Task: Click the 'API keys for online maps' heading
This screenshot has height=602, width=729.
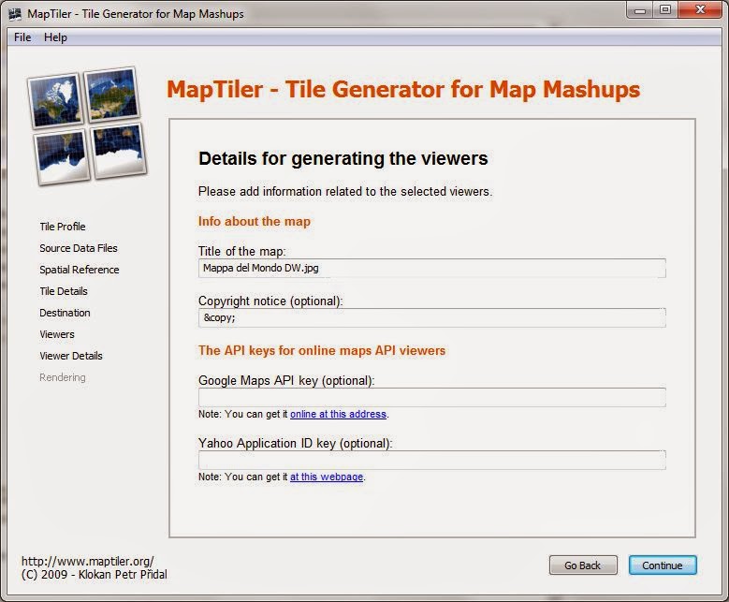Action: click(322, 350)
